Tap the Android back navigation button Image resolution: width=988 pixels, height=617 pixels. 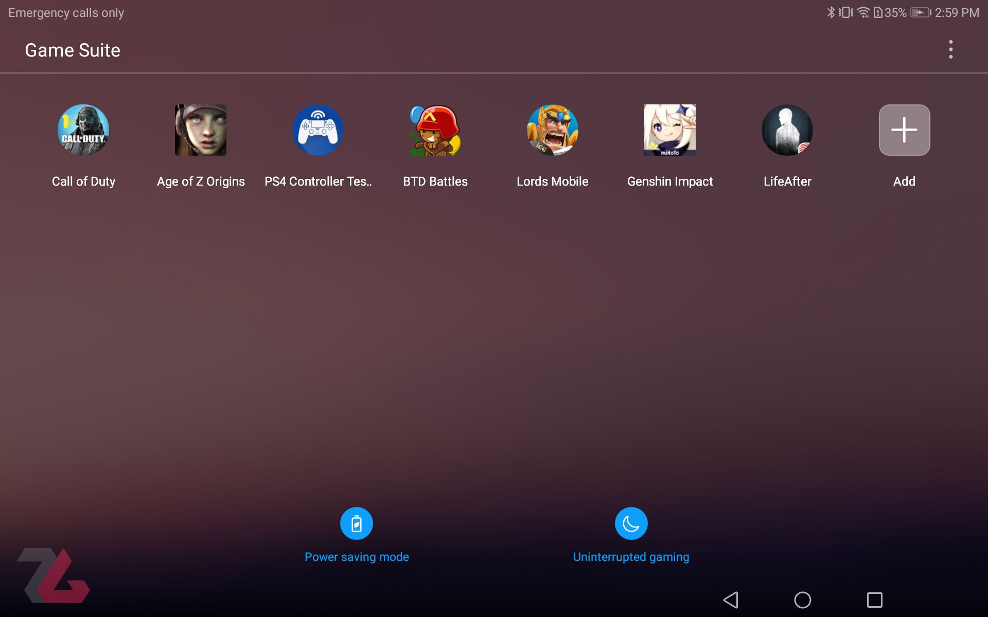731,600
